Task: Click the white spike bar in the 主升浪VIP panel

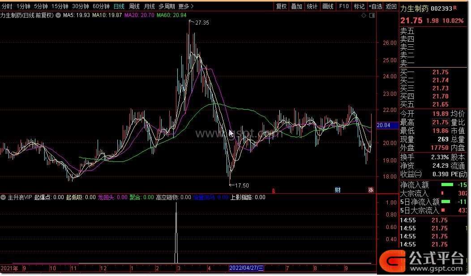Action: [x=176, y=233]
